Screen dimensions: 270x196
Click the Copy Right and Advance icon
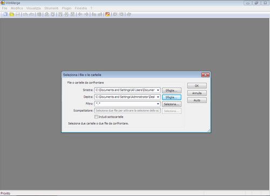tap(94, 14)
